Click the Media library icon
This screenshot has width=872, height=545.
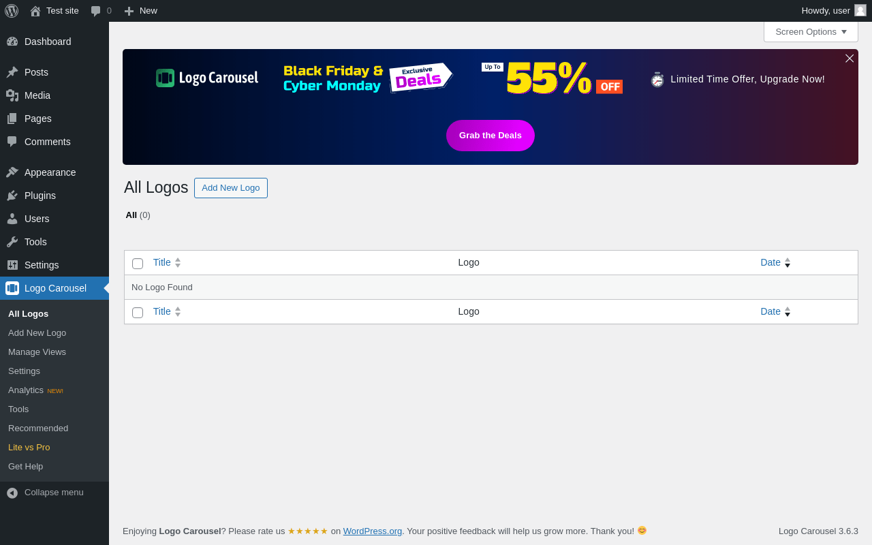[12, 95]
